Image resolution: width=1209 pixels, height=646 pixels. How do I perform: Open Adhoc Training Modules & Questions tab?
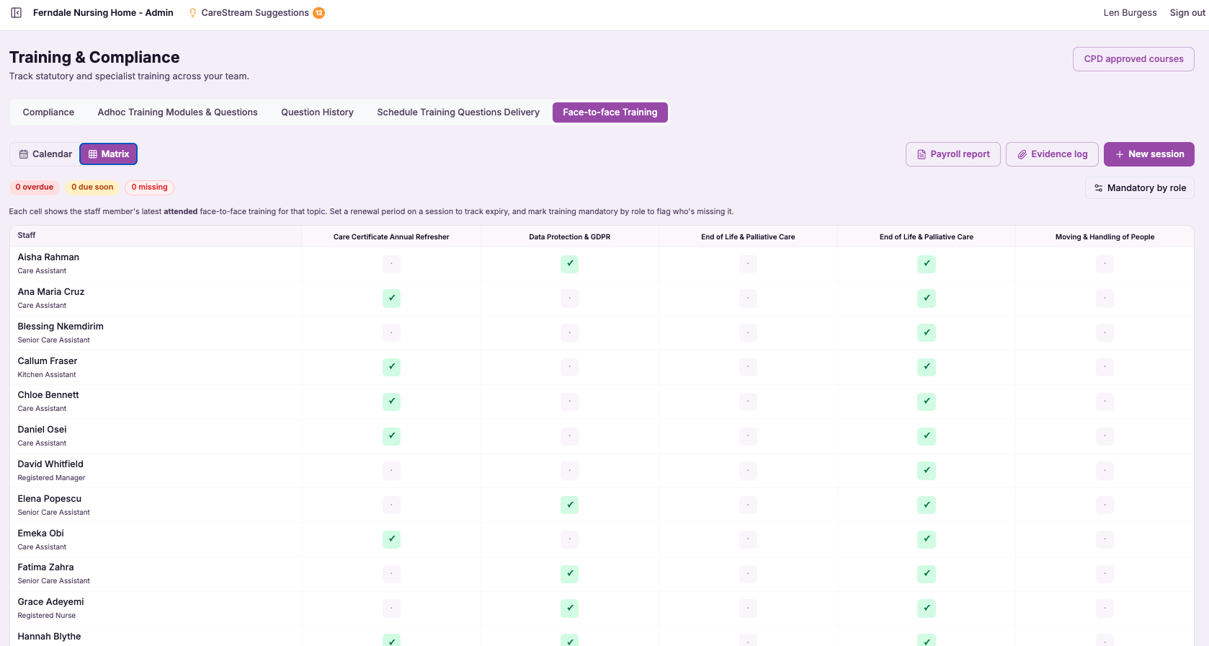click(177, 112)
